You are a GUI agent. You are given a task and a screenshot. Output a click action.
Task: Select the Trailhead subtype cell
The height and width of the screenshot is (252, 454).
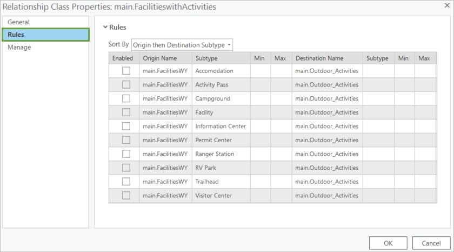coord(221,182)
